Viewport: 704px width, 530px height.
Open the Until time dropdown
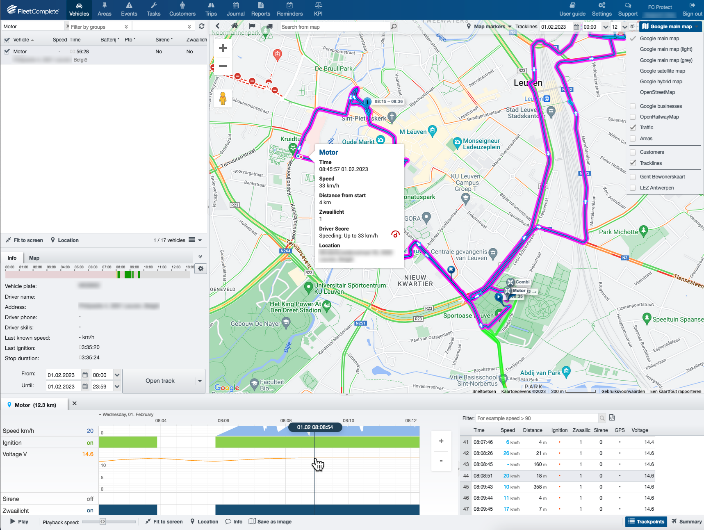coord(117,386)
